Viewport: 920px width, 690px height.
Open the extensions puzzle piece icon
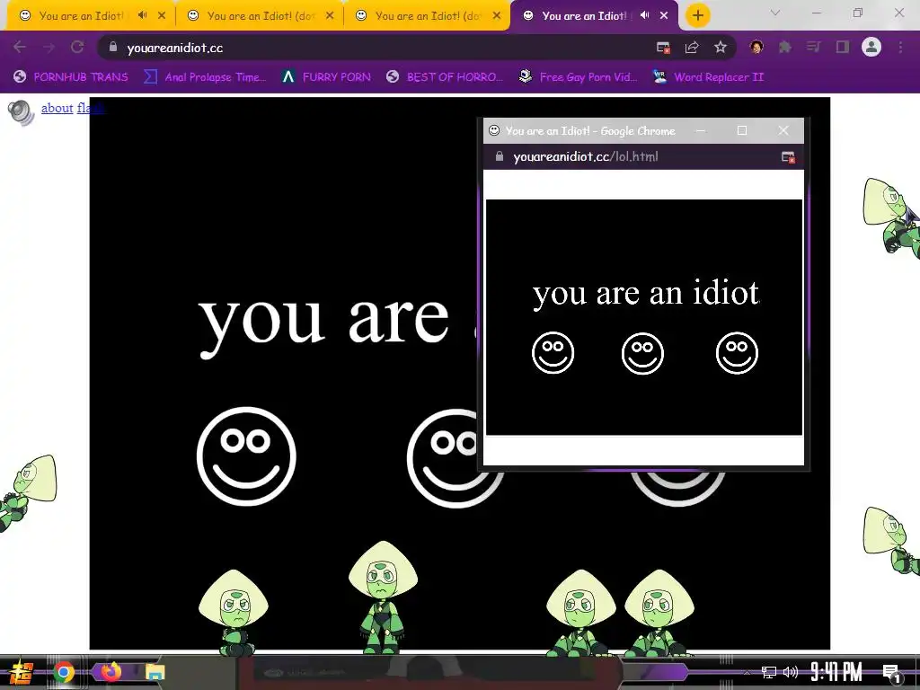coord(785,47)
